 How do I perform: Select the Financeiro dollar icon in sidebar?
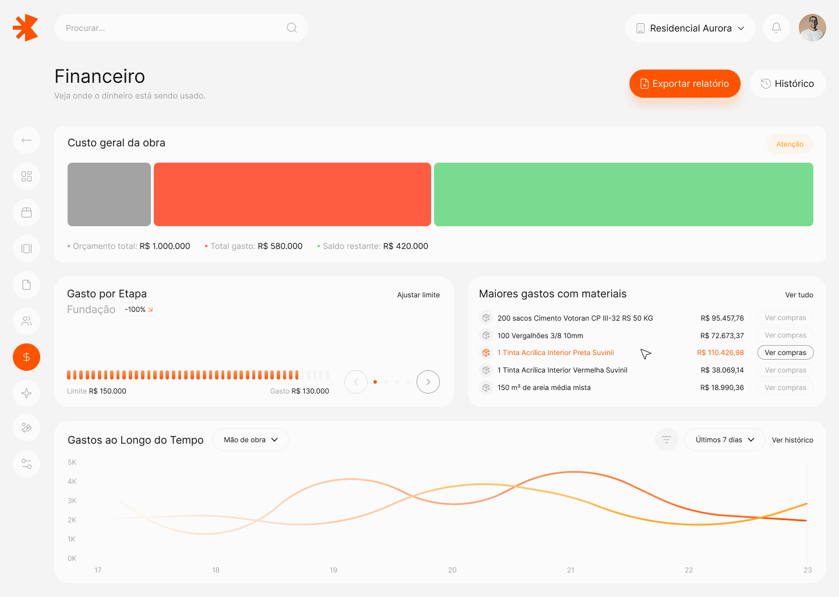26,357
